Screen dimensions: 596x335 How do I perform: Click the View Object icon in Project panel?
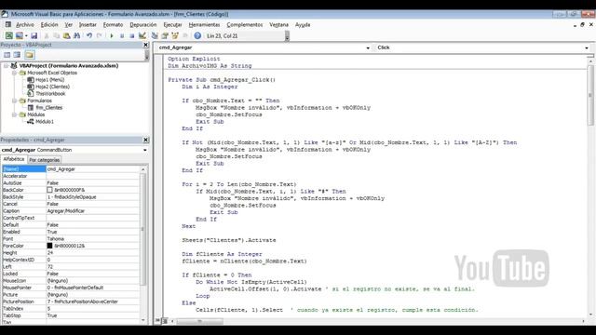pyautogui.click(x=17, y=55)
